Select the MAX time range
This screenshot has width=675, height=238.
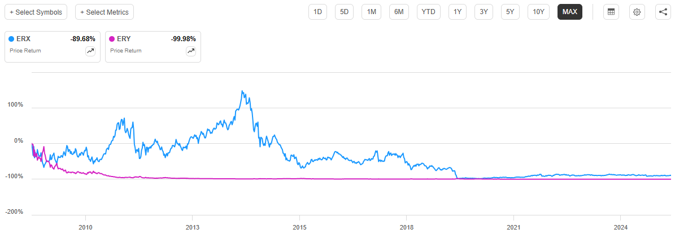pos(570,12)
